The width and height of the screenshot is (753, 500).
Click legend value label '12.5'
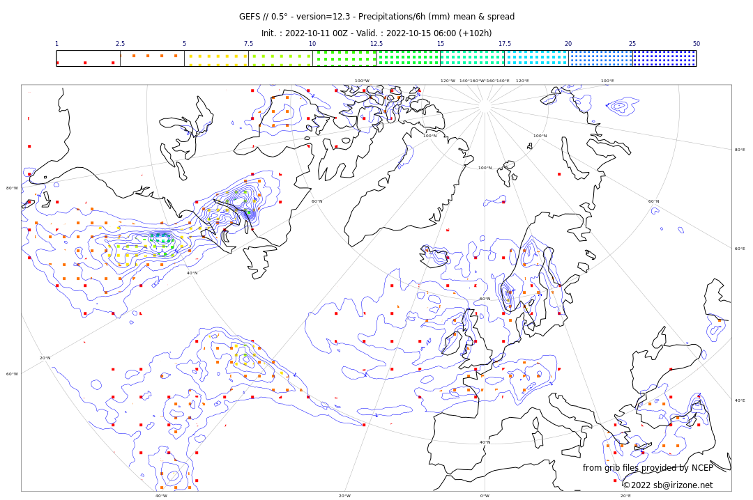[376, 44]
